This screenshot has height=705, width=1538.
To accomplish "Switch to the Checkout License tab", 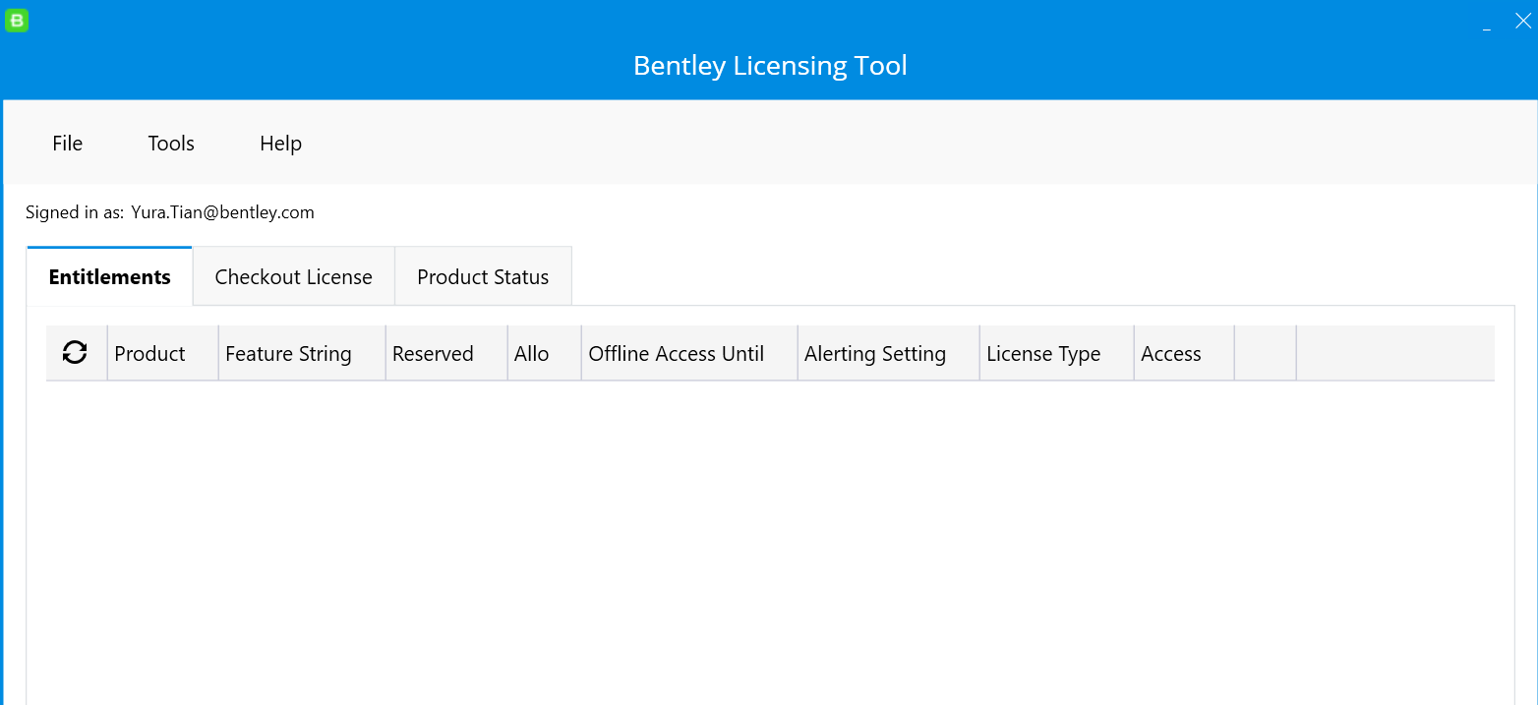I will point(293,277).
